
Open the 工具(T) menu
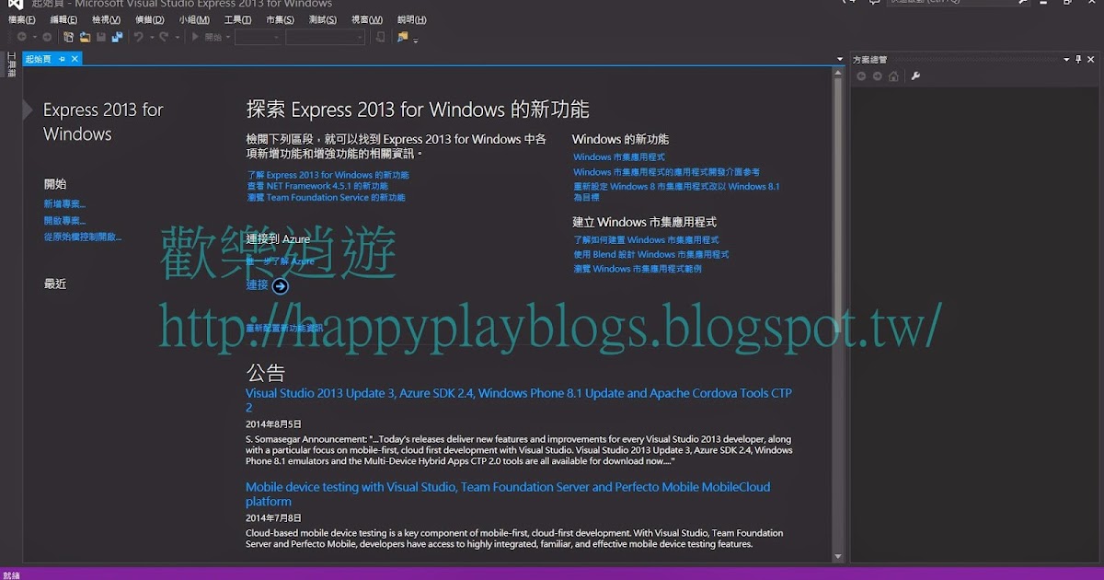pyautogui.click(x=237, y=19)
